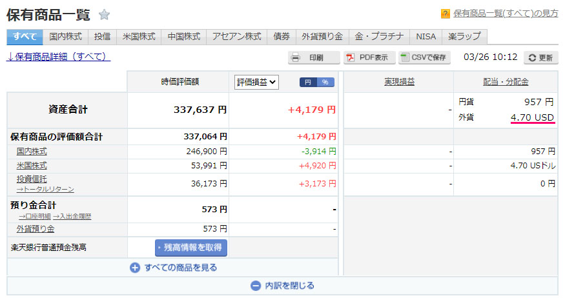Switch to the 米国株式 tab
The height and width of the screenshot is (298, 565).
point(139,37)
